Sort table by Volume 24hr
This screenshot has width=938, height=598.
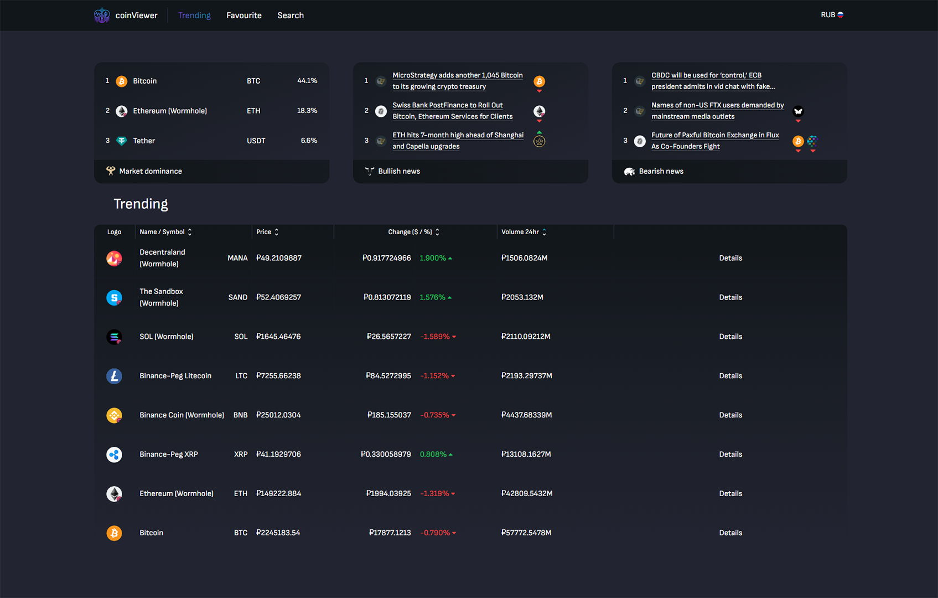[524, 232]
